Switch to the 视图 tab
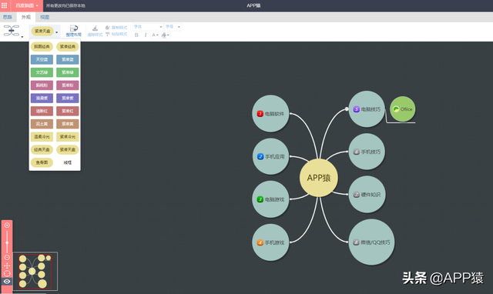 [45, 17]
